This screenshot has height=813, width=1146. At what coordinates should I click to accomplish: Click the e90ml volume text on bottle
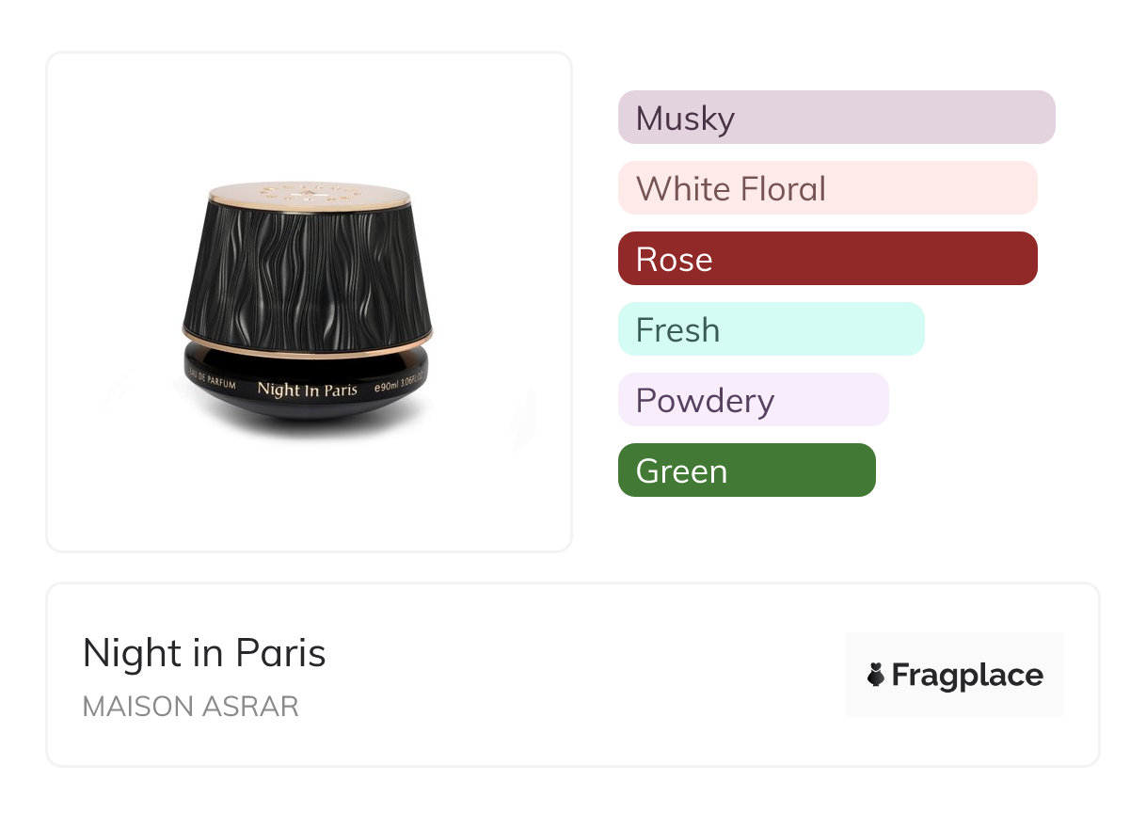coord(399,388)
